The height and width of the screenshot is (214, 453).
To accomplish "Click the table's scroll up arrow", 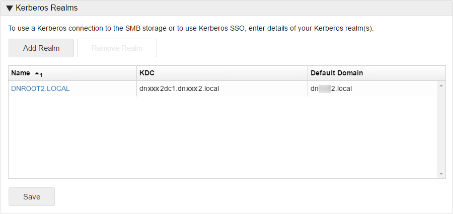I will click(441, 85).
